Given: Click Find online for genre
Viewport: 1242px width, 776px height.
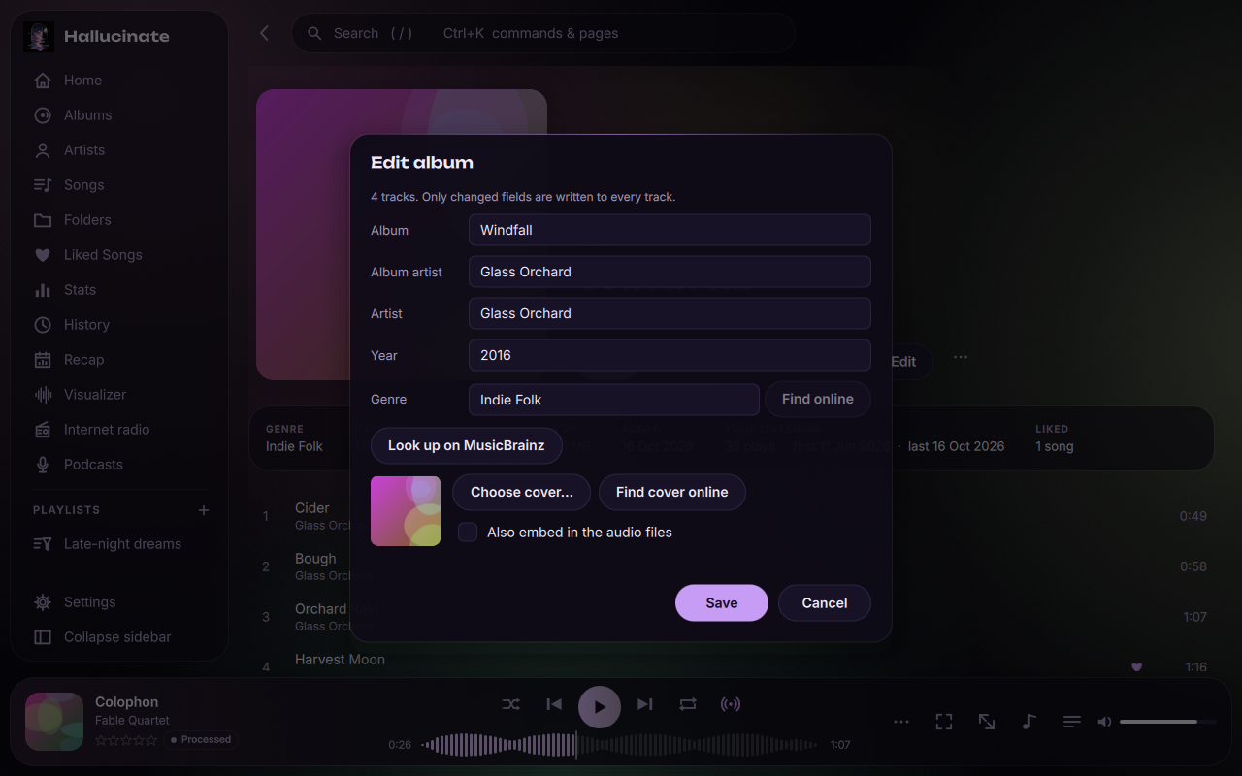Looking at the screenshot, I should tap(818, 399).
